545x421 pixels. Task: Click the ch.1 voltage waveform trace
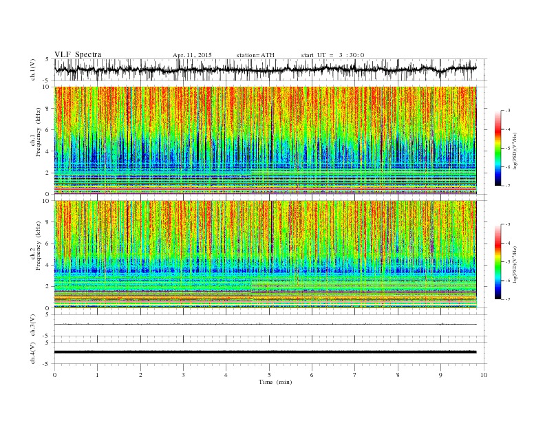266,69
